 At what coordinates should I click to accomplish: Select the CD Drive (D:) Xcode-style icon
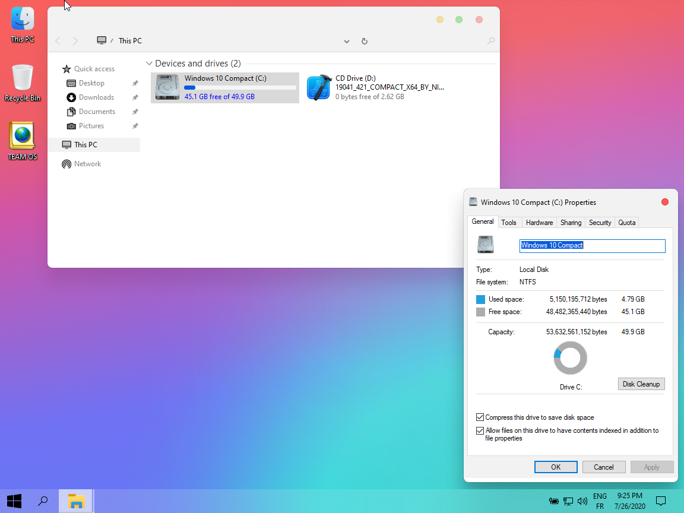coord(318,87)
